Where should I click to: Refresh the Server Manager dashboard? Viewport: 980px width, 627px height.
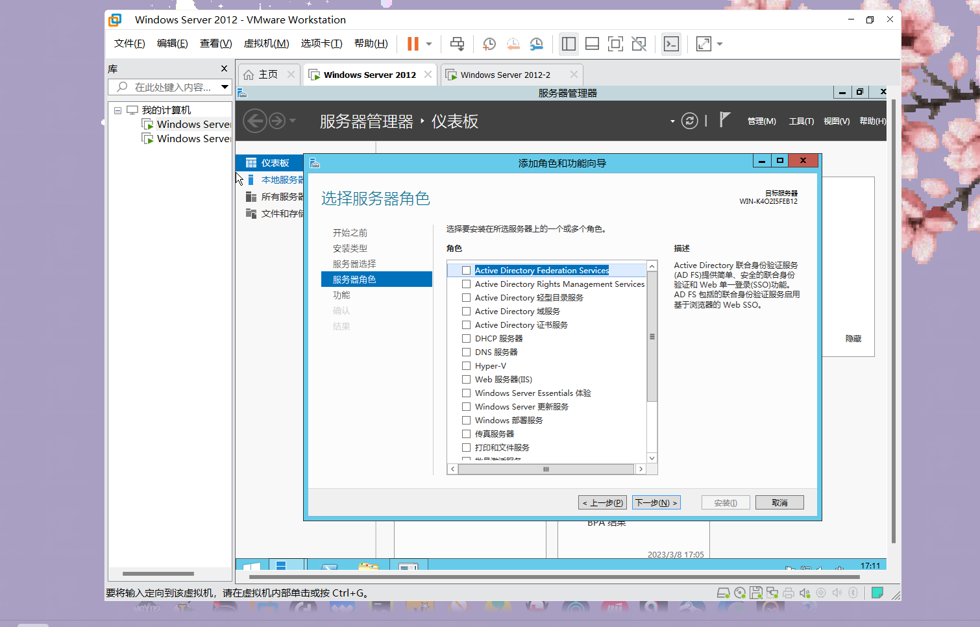(x=690, y=121)
